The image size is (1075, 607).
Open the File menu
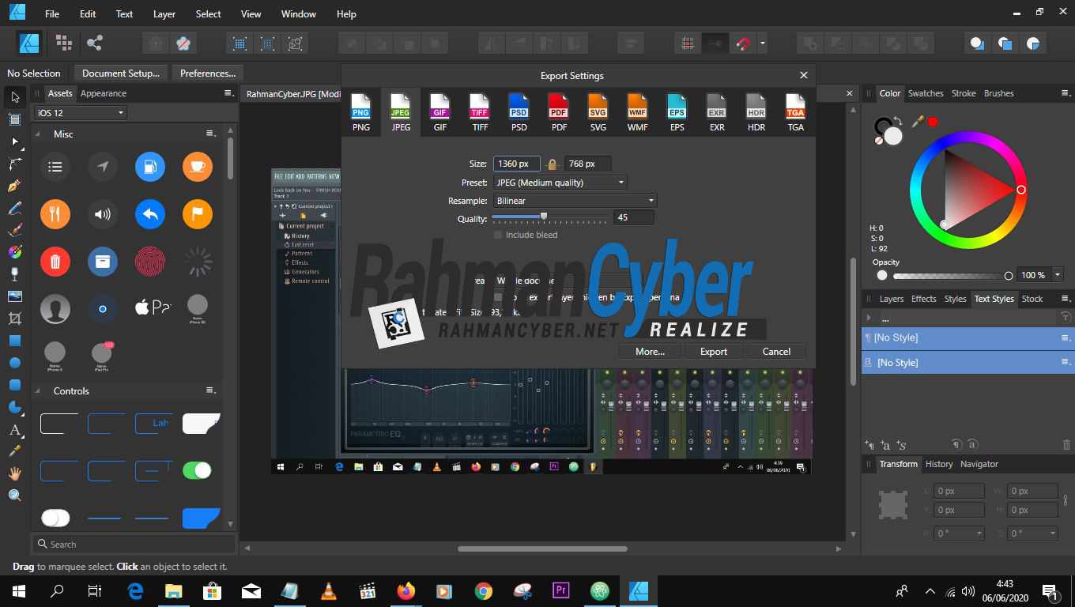tap(52, 14)
